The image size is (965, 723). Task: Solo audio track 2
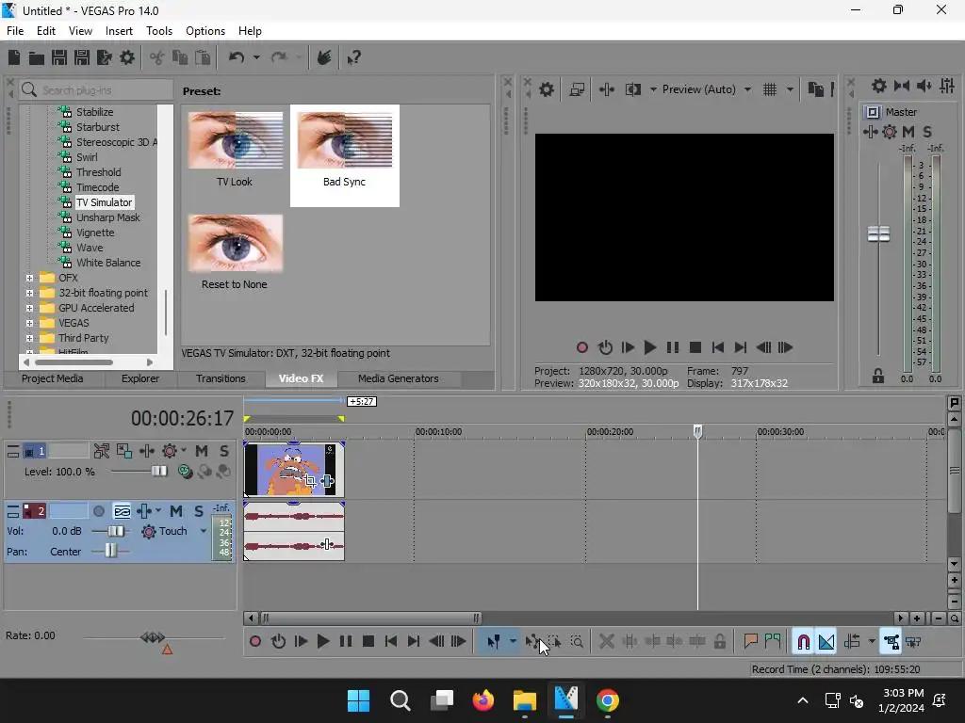coord(199,511)
